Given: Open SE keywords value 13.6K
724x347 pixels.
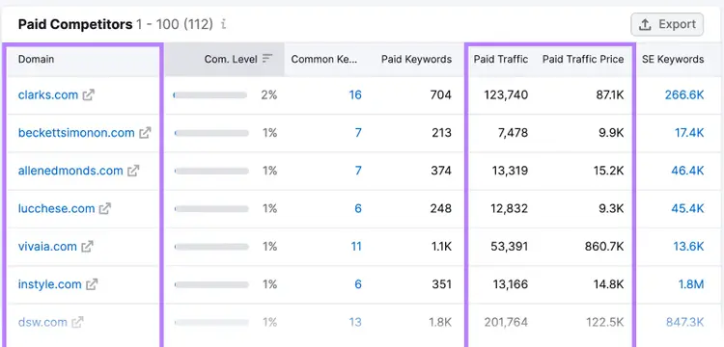Looking at the screenshot, I should tap(688, 246).
